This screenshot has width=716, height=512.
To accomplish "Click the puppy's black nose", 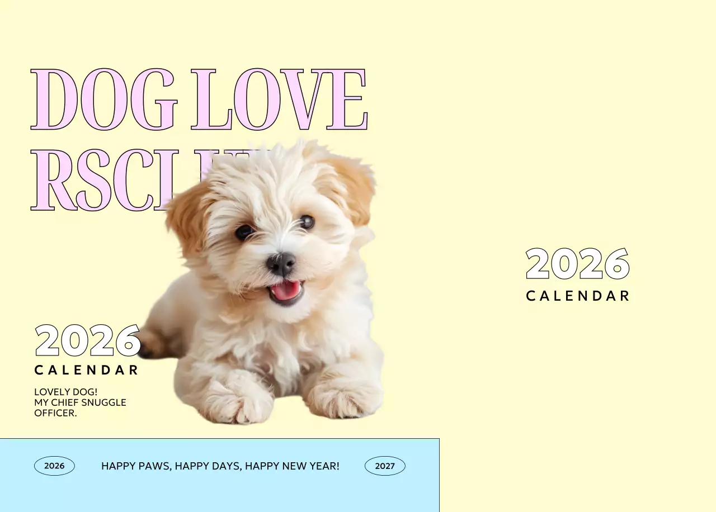I will (281, 263).
